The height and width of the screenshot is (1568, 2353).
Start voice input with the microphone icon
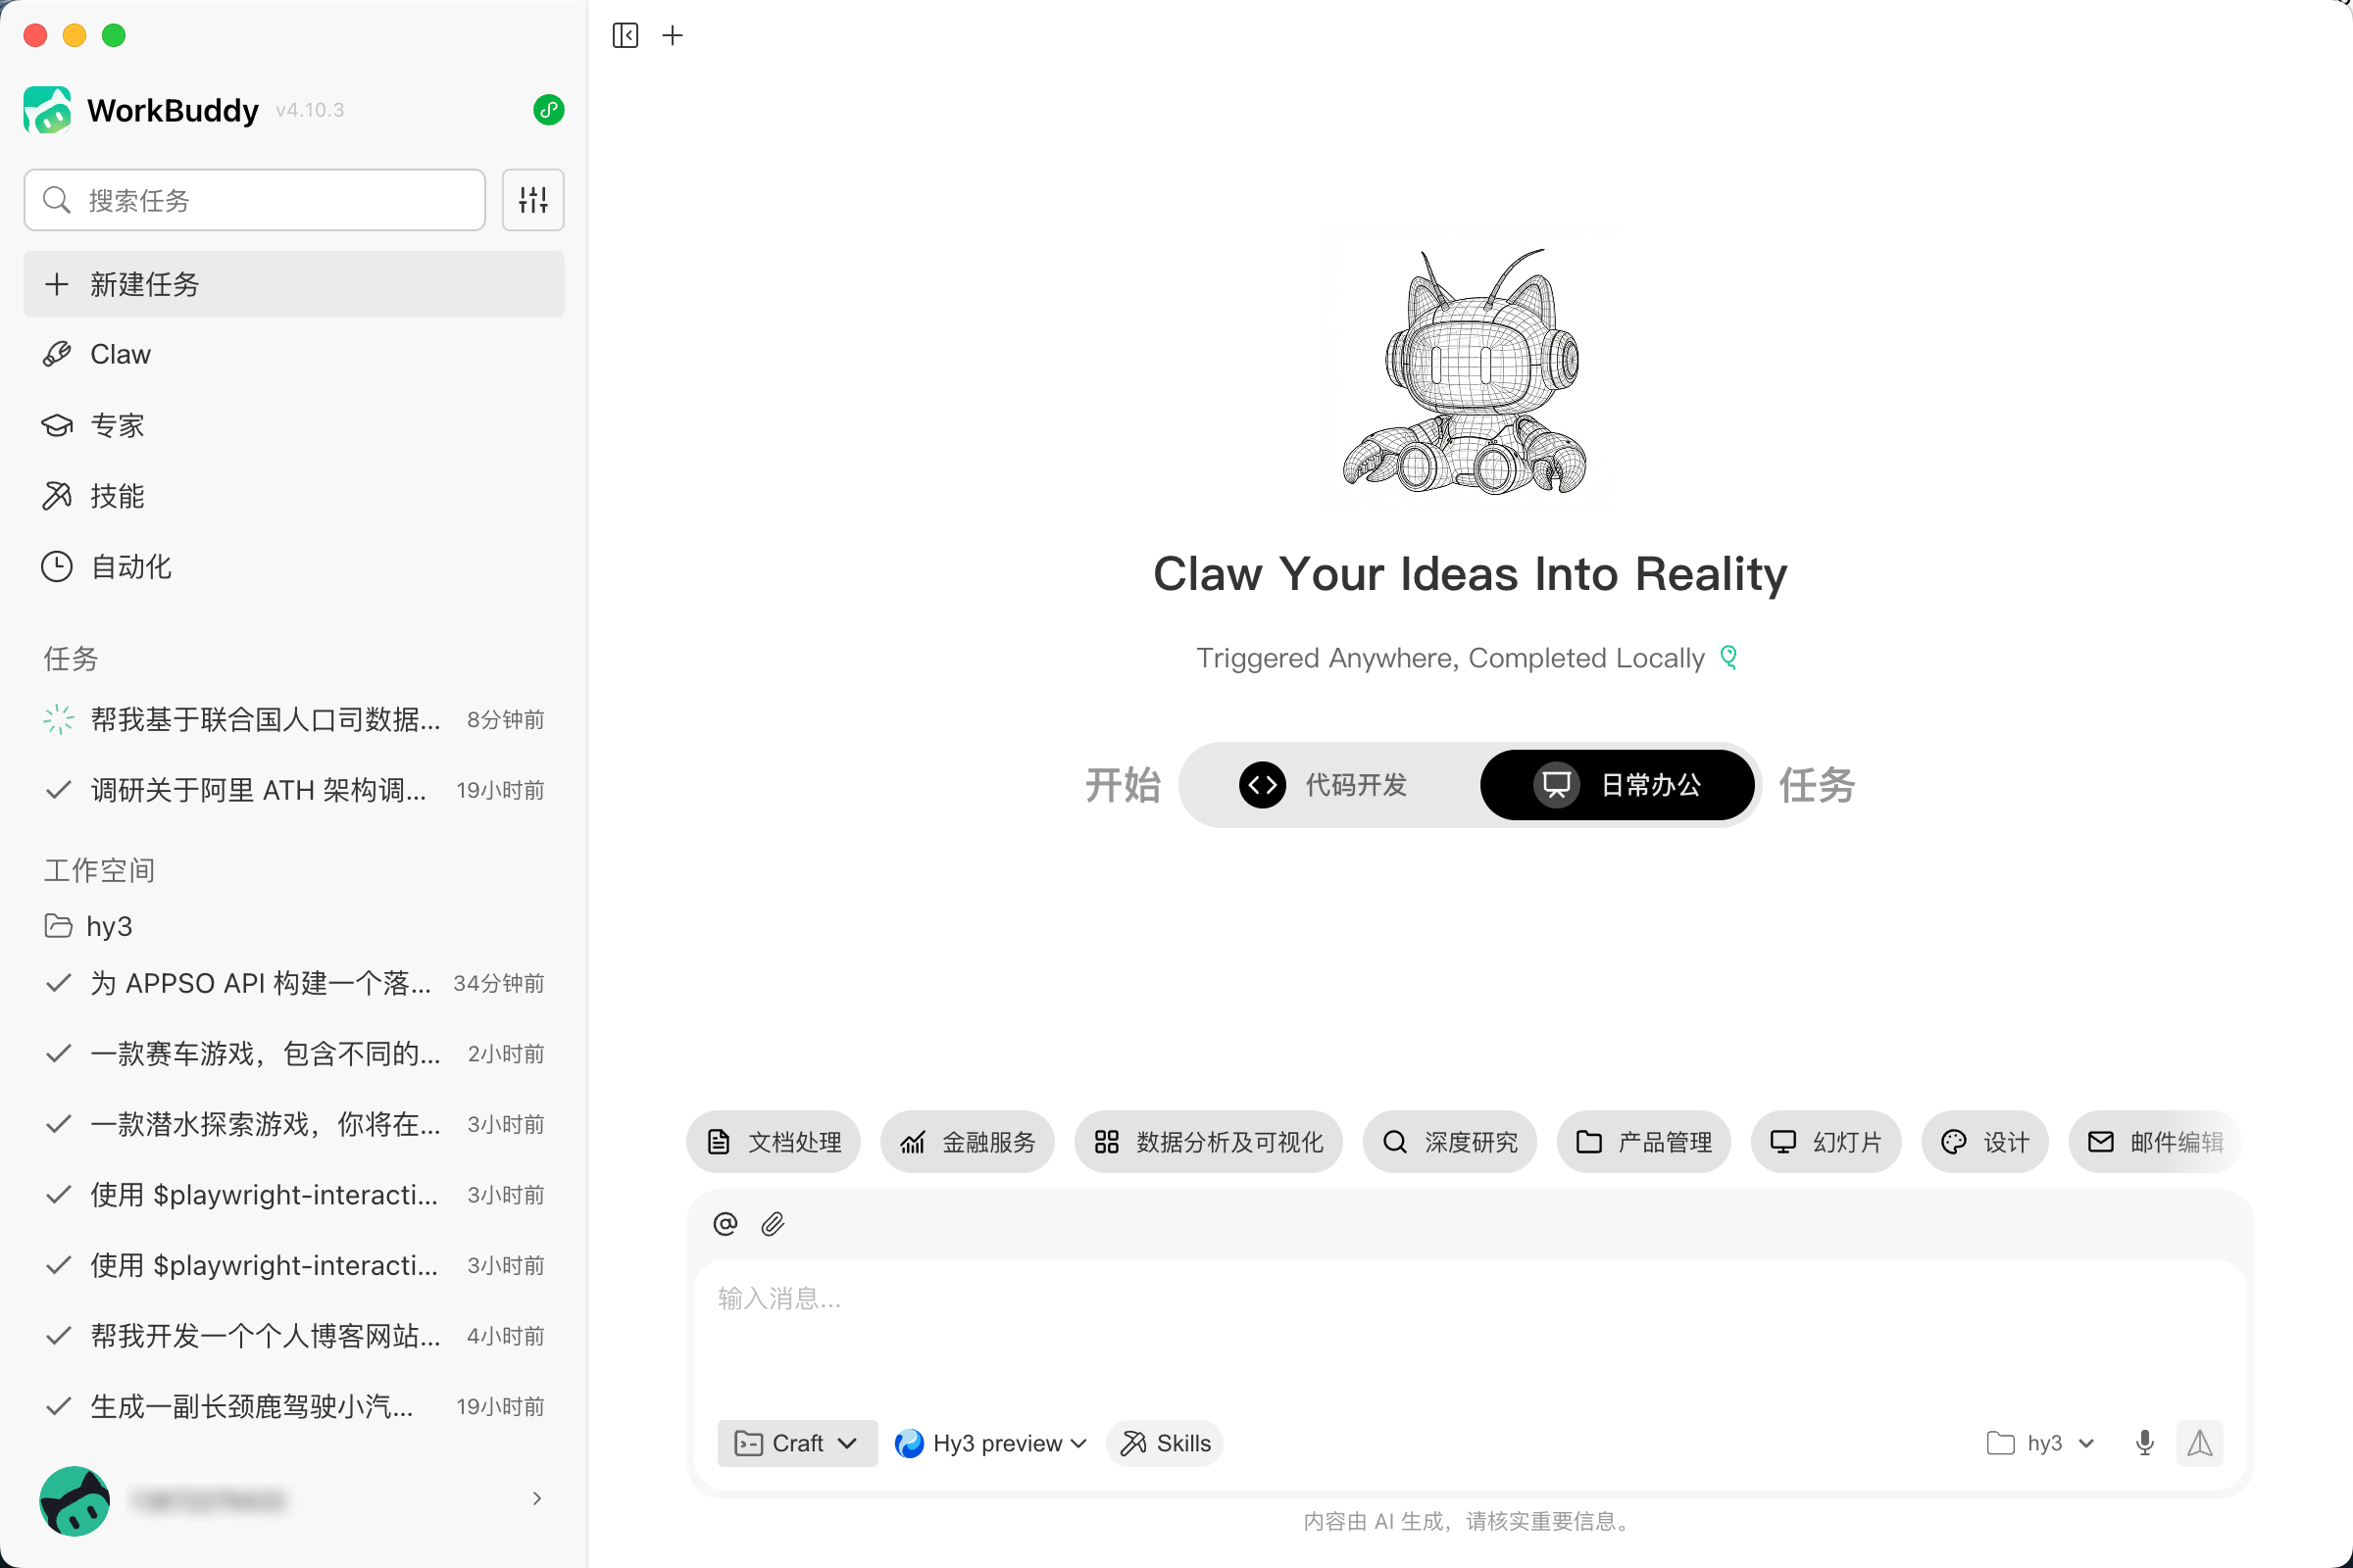(2145, 1443)
